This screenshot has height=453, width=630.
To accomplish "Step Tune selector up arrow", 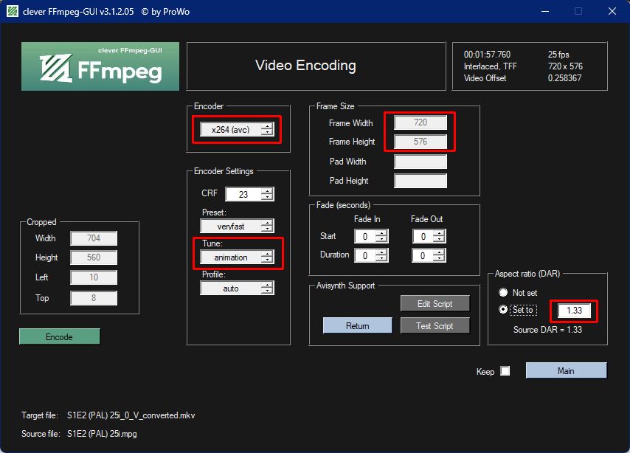I will [x=267, y=254].
